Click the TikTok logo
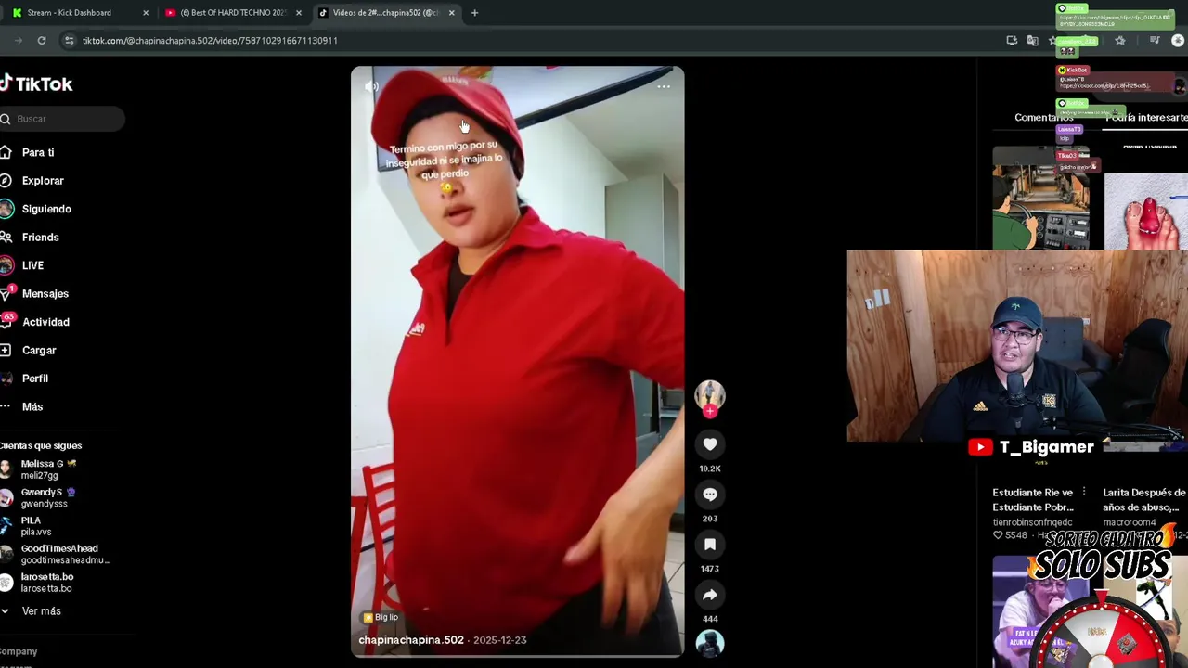This screenshot has height=668, width=1188. [36, 83]
